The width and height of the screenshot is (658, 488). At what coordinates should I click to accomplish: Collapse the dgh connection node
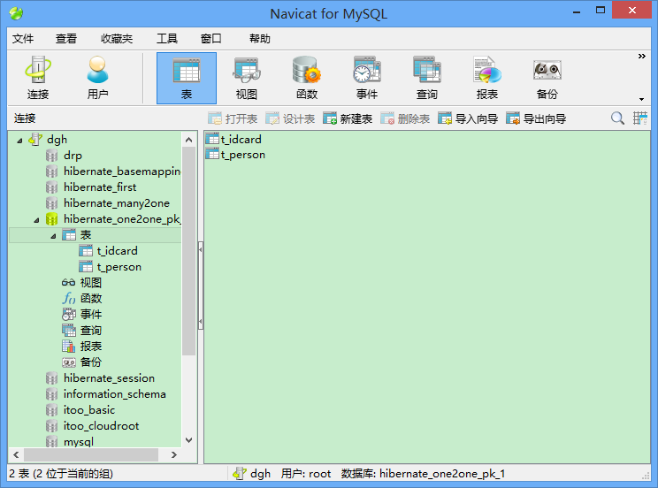point(19,141)
